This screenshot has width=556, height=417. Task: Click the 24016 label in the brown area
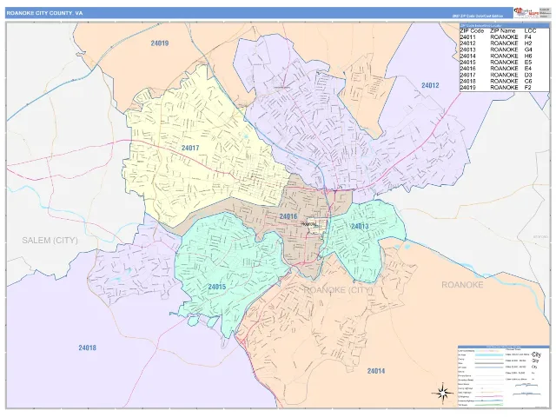[288, 216]
